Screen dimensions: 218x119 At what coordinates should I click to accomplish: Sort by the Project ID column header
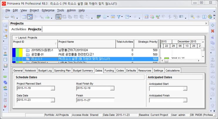[35, 44]
